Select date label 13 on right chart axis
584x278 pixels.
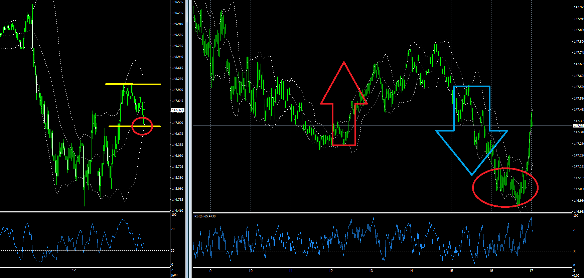pos(371,271)
